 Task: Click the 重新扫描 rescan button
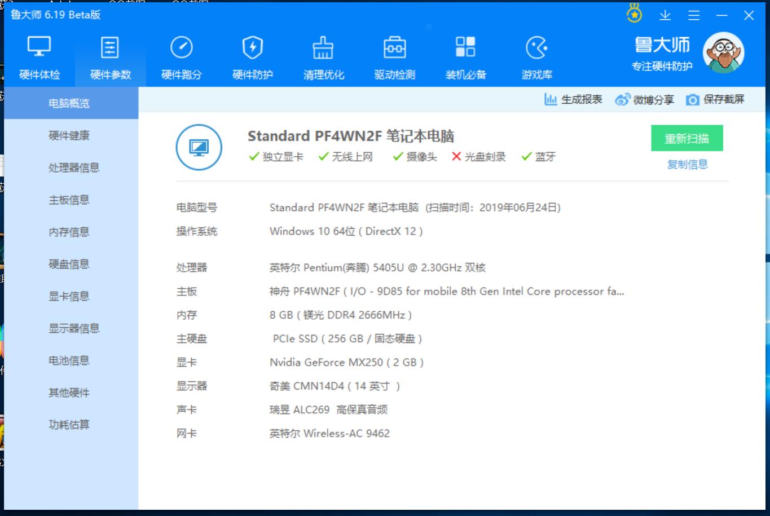pyautogui.click(x=687, y=138)
